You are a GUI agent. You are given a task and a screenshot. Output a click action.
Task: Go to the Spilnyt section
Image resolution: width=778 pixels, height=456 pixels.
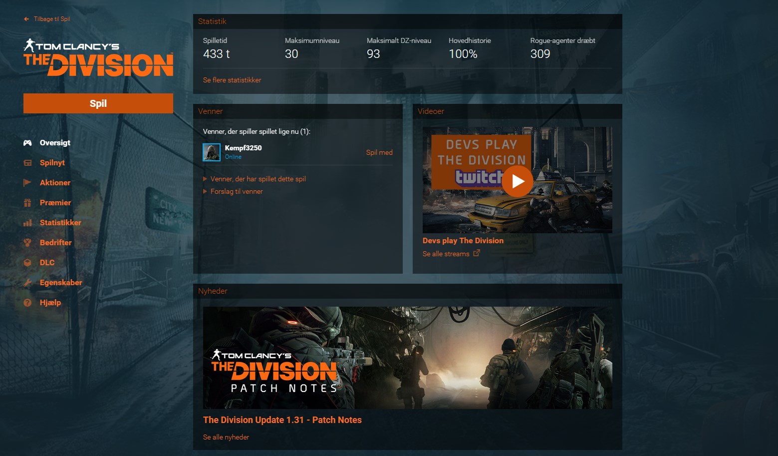[x=52, y=163]
